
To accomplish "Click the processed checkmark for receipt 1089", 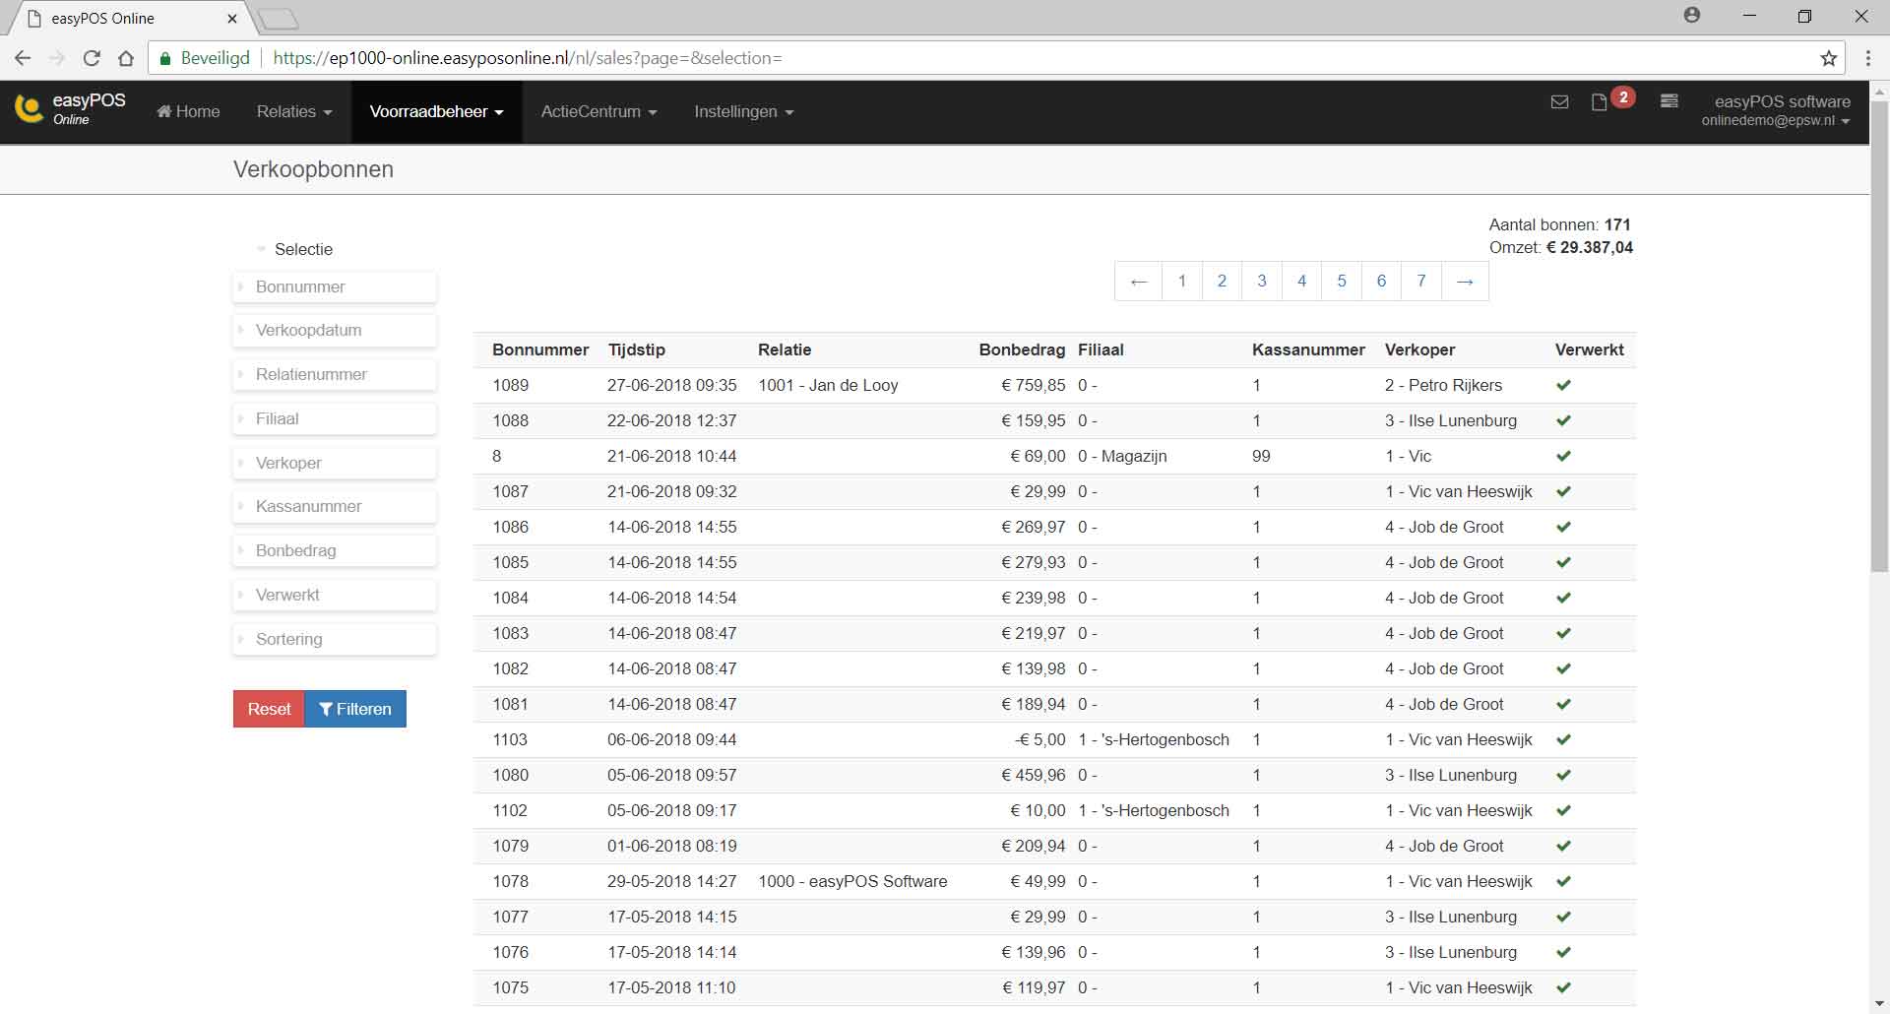I will tap(1563, 385).
